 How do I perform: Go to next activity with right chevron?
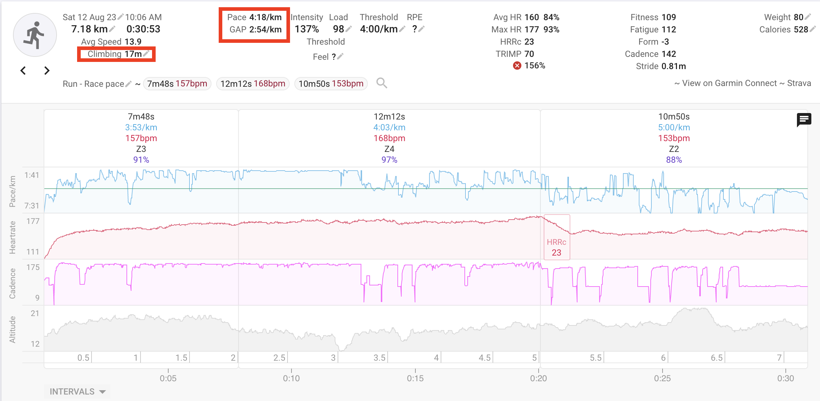tap(47, 71)
